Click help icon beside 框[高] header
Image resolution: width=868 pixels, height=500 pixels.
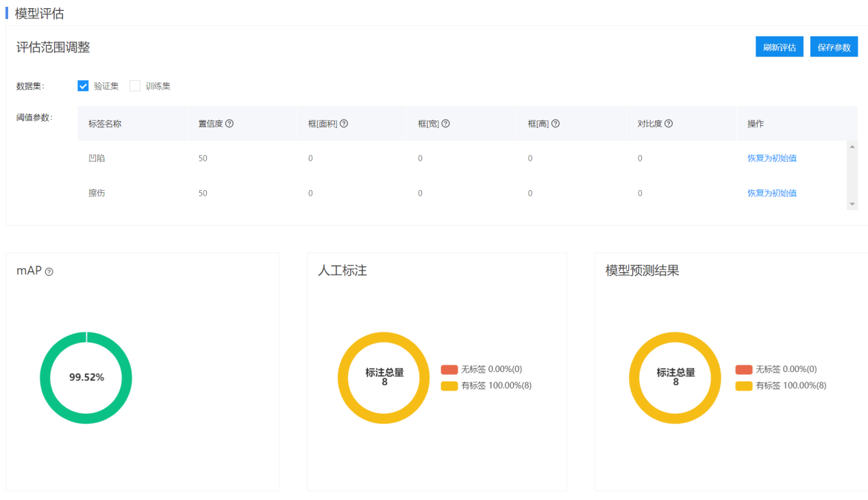tap(556, 124)
